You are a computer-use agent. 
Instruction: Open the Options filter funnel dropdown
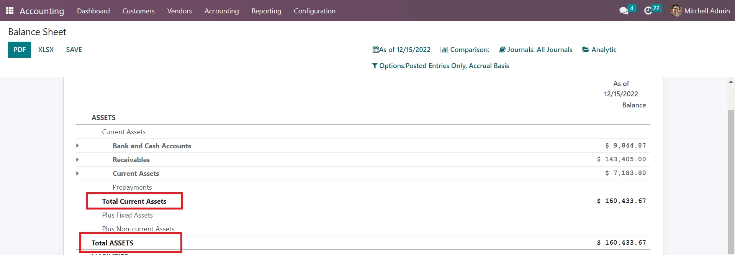[375, 66]
